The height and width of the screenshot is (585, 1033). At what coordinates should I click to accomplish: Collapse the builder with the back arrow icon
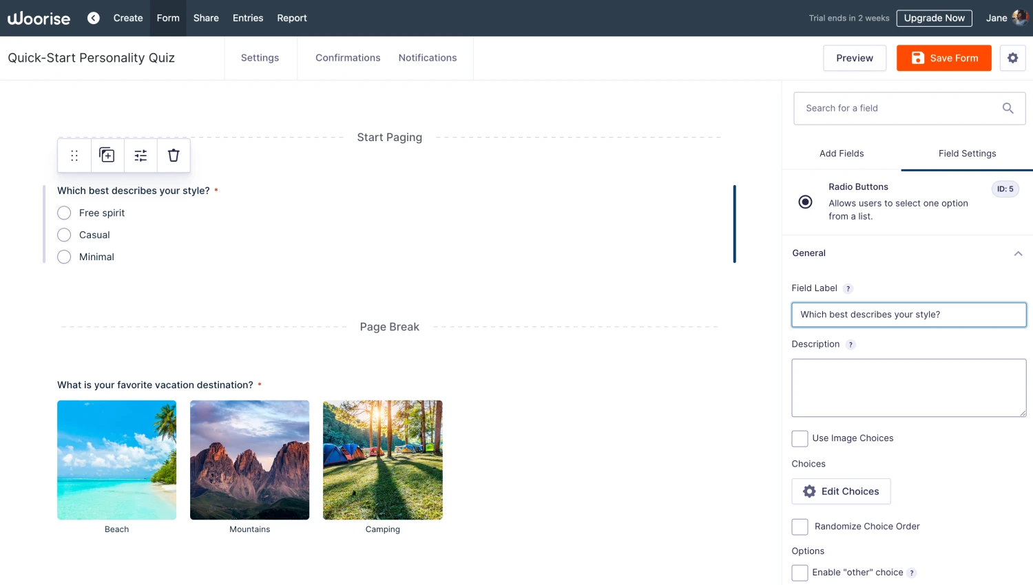pos(93,18)
